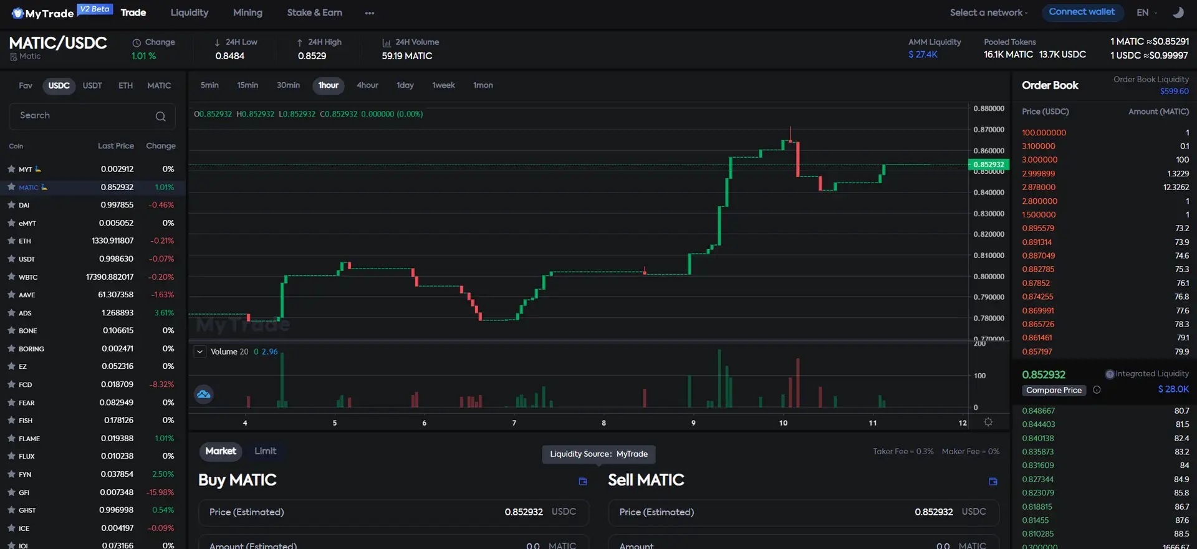Switch to the Limit order tab
Screen dimensions: 1197x549
click(265, 451)
